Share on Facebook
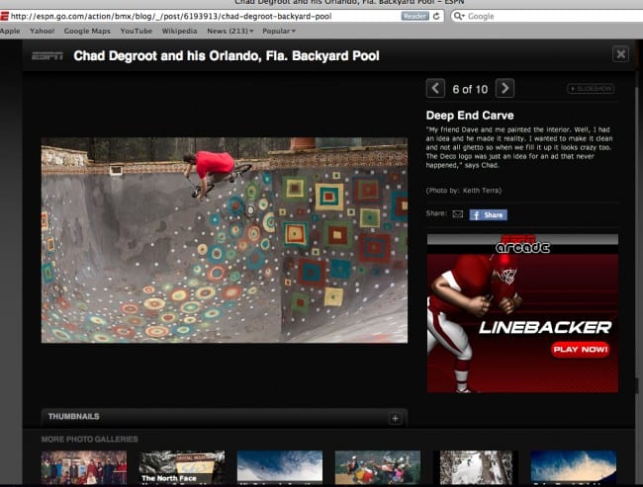The image size is (643, 487). tap(488, 214)
